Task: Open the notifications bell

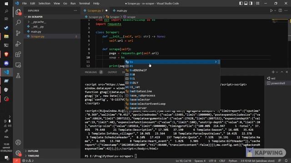Action: (286, 161)
